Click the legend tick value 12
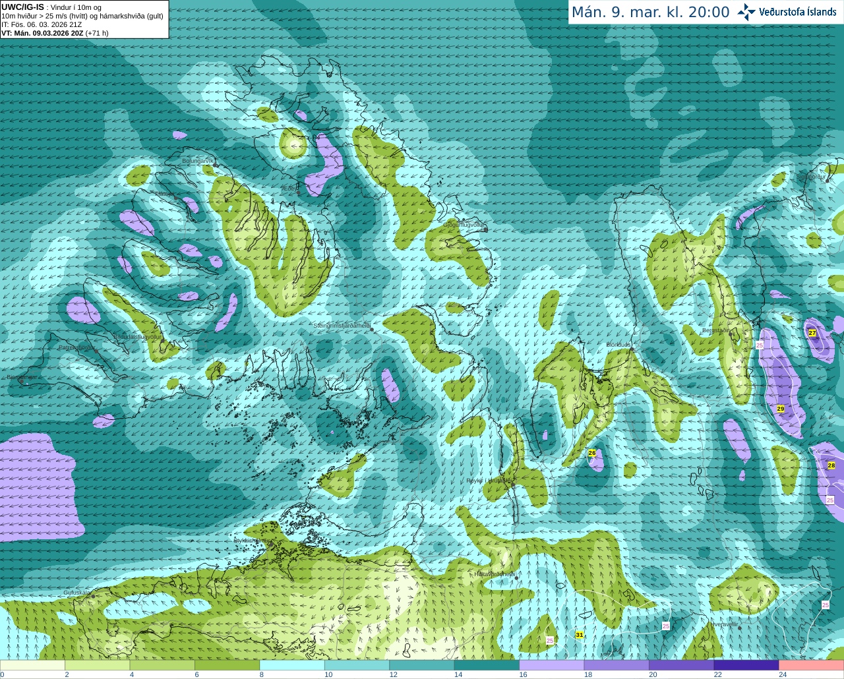Viewport: 844px width, 679px height. tap(393, 674)
